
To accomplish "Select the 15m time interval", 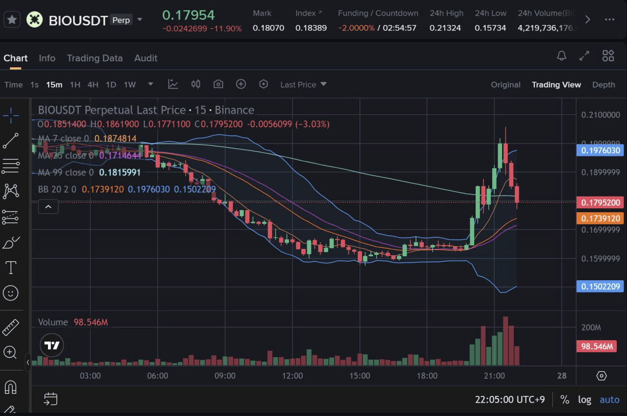I will (x=54, y=84).
